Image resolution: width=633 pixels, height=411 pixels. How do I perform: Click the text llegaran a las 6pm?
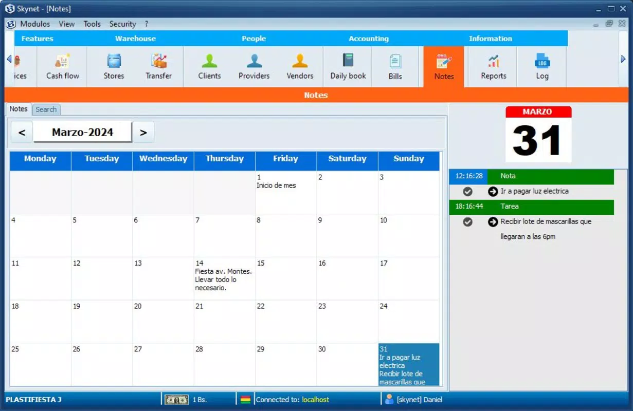pos(528,237)
